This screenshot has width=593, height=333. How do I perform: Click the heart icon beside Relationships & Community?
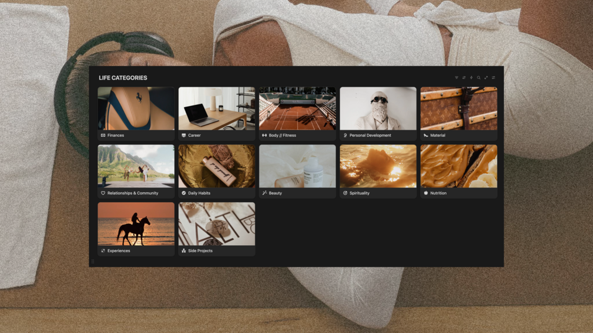click(x=103, y=193)
